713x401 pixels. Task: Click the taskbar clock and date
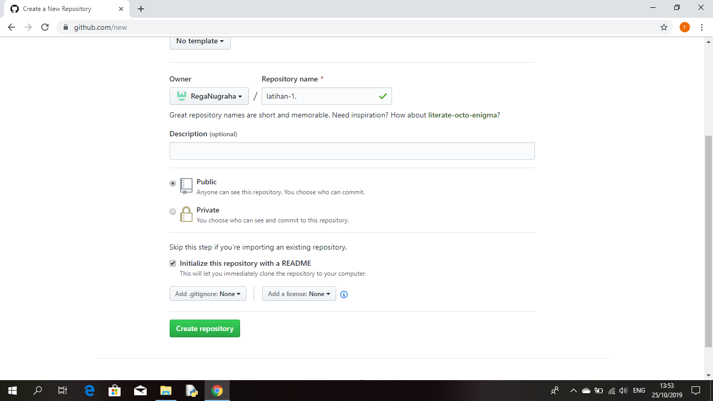point(667,391)
